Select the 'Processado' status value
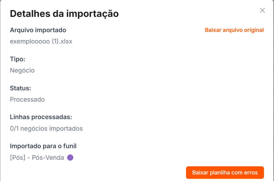Screen dimensions: 274x181 point(27,99)
